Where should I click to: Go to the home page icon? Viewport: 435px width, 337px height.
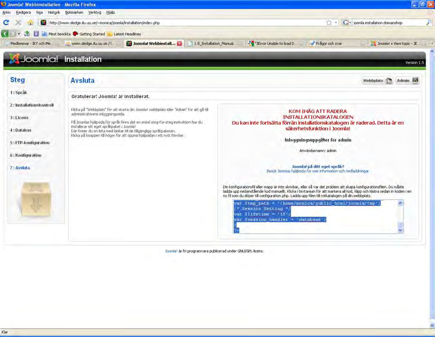[x=31, y=22]
